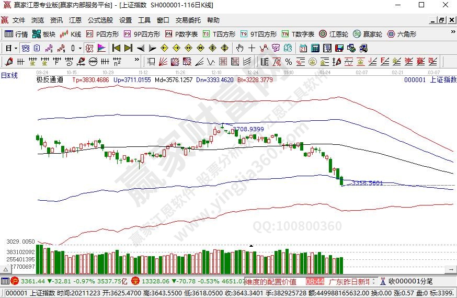Expand the 日 period dropdown arrow
The image size is (457, 298).
(16, 48)
